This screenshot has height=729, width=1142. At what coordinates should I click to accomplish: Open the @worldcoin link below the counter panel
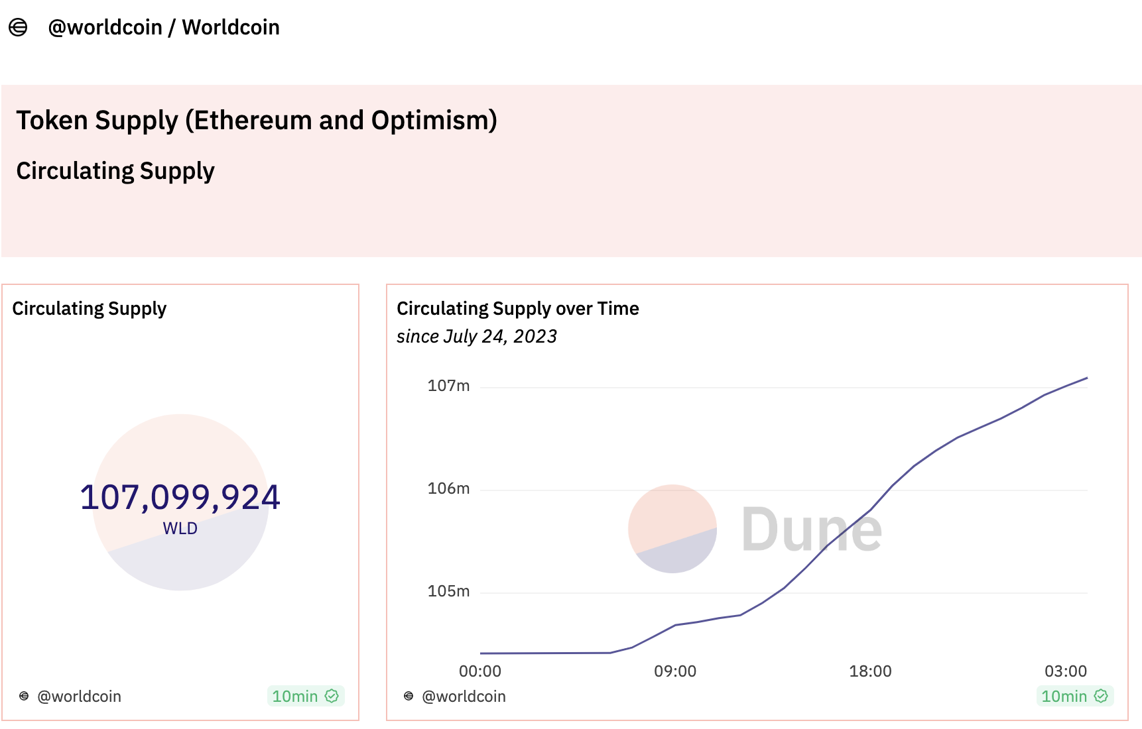click(x=80, y=697)
